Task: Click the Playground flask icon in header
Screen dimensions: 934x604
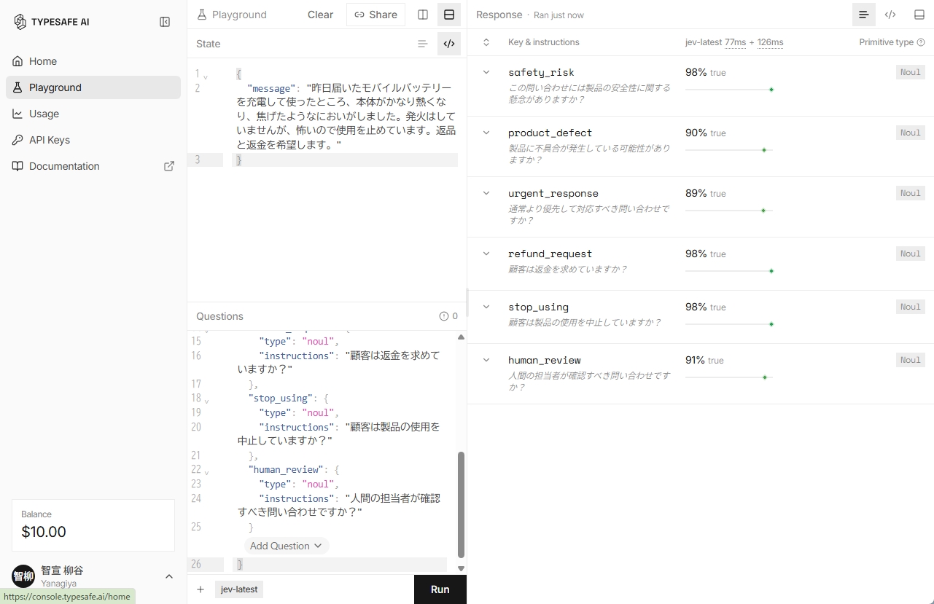Action: (x=202, y=15)
